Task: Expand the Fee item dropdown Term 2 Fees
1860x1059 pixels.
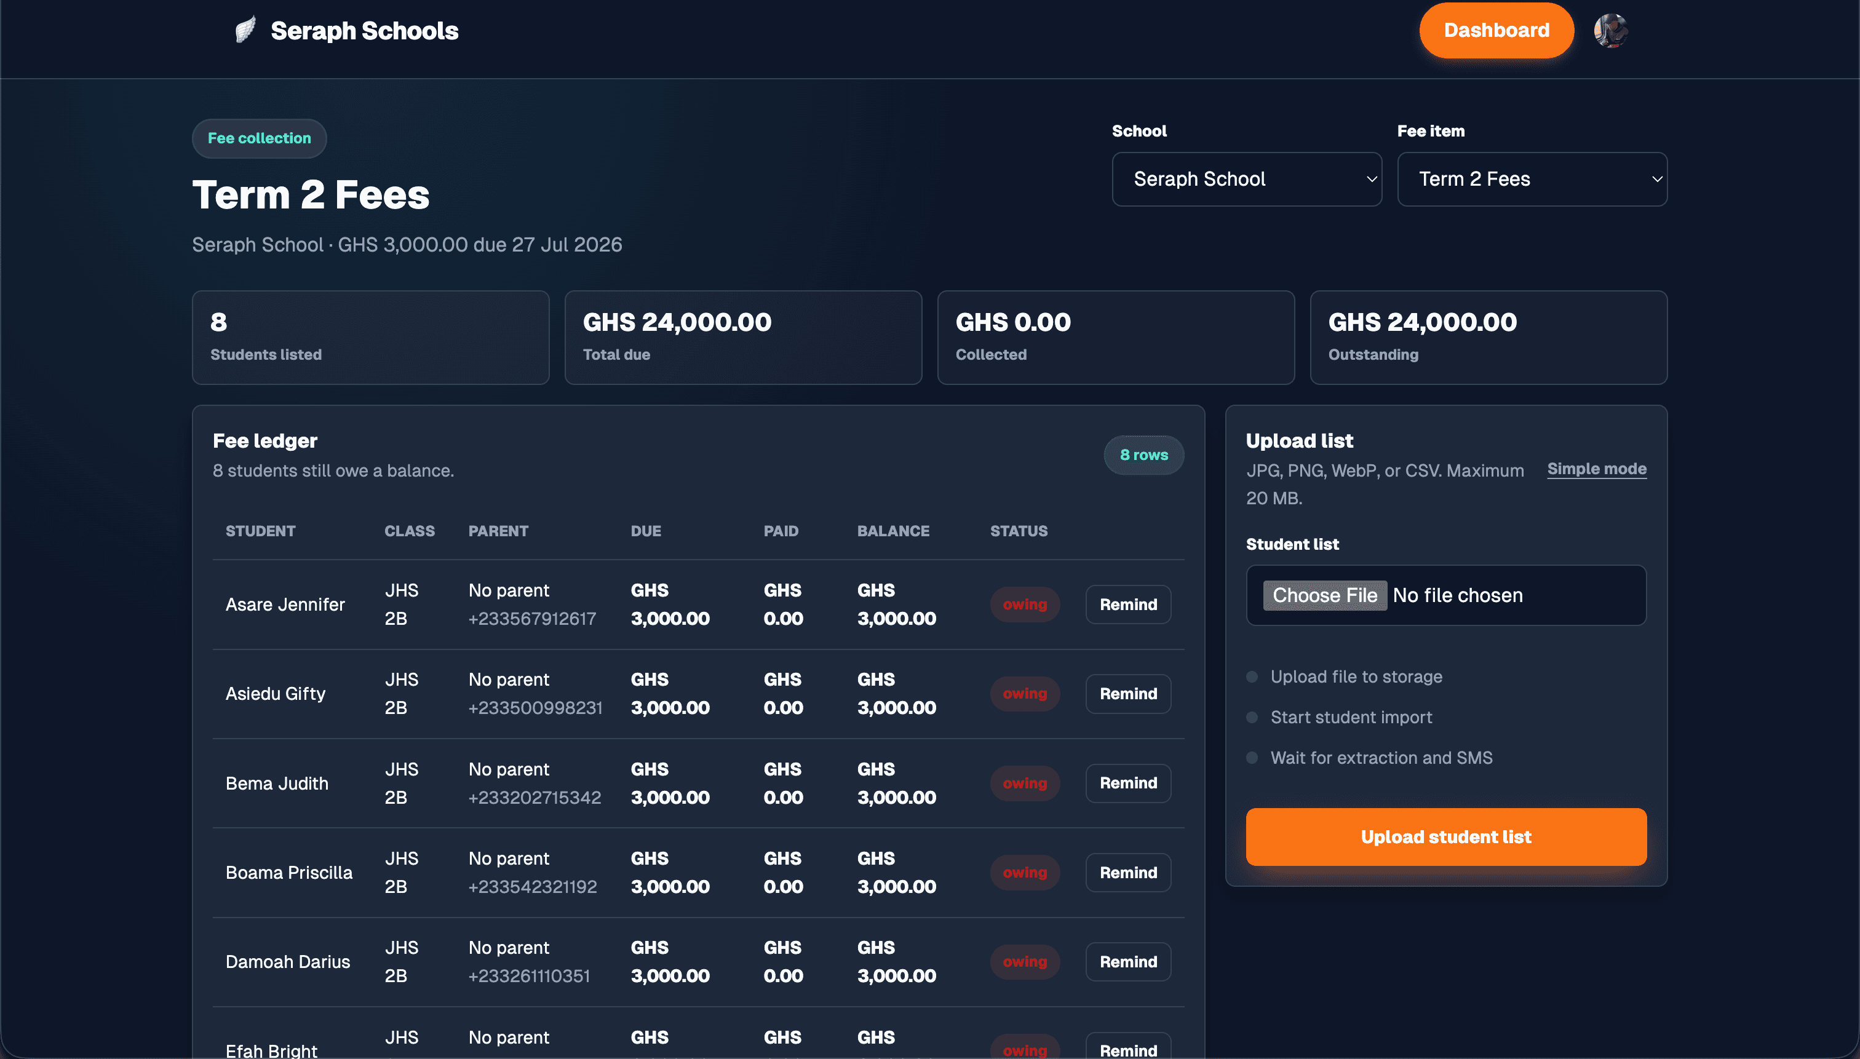Action: [1532, 179]
